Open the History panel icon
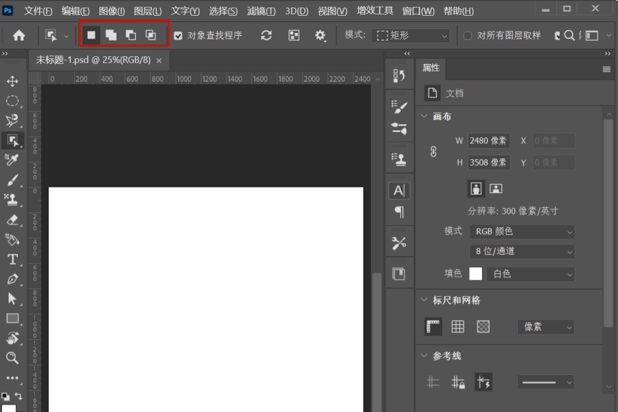The height and width of the screenshot is (412, 618). point(399,76)
